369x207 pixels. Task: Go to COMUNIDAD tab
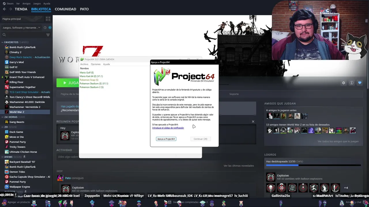pos(65,9)
